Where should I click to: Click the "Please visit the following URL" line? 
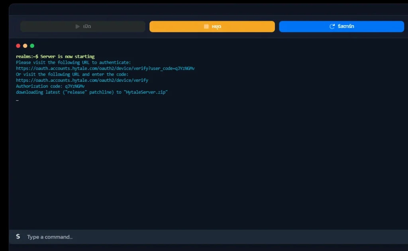[x=73, y=63]
